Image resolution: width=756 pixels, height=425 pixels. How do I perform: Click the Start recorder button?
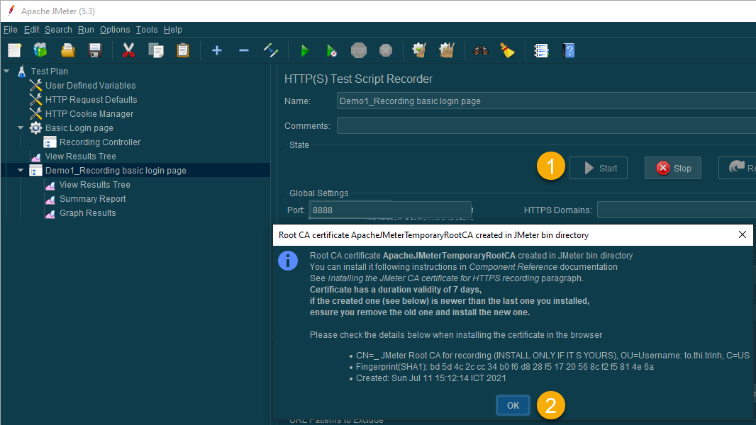[599, 168]
